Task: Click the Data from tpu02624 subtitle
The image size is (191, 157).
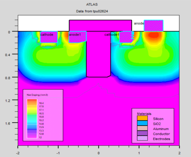Action: click(x=92, y=11)
